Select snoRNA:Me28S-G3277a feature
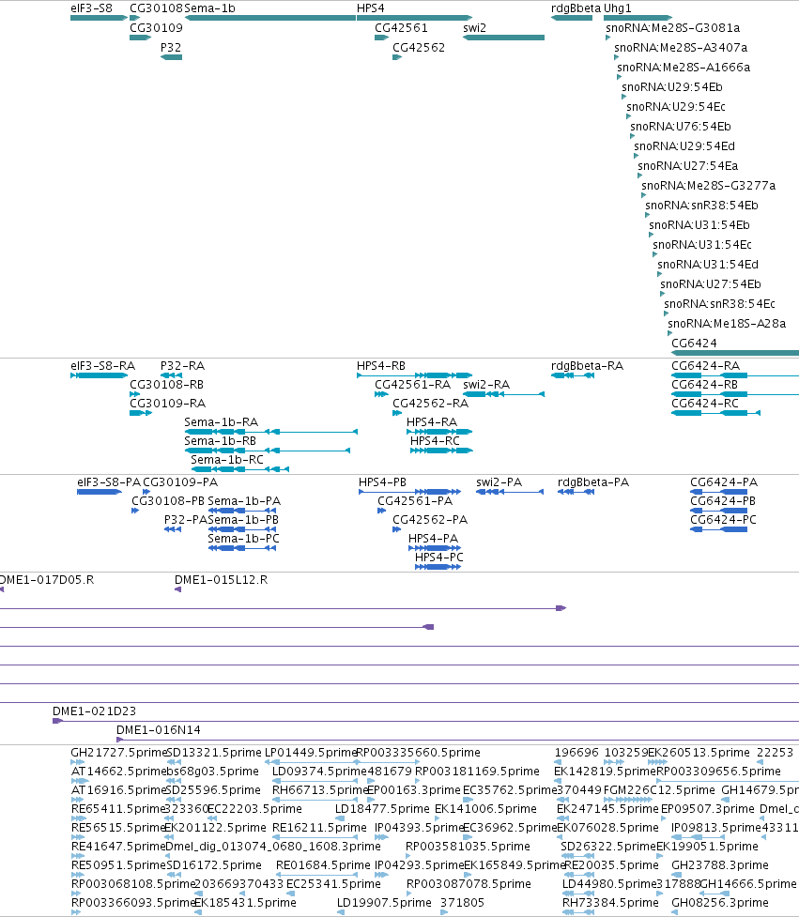 (645, 195)
